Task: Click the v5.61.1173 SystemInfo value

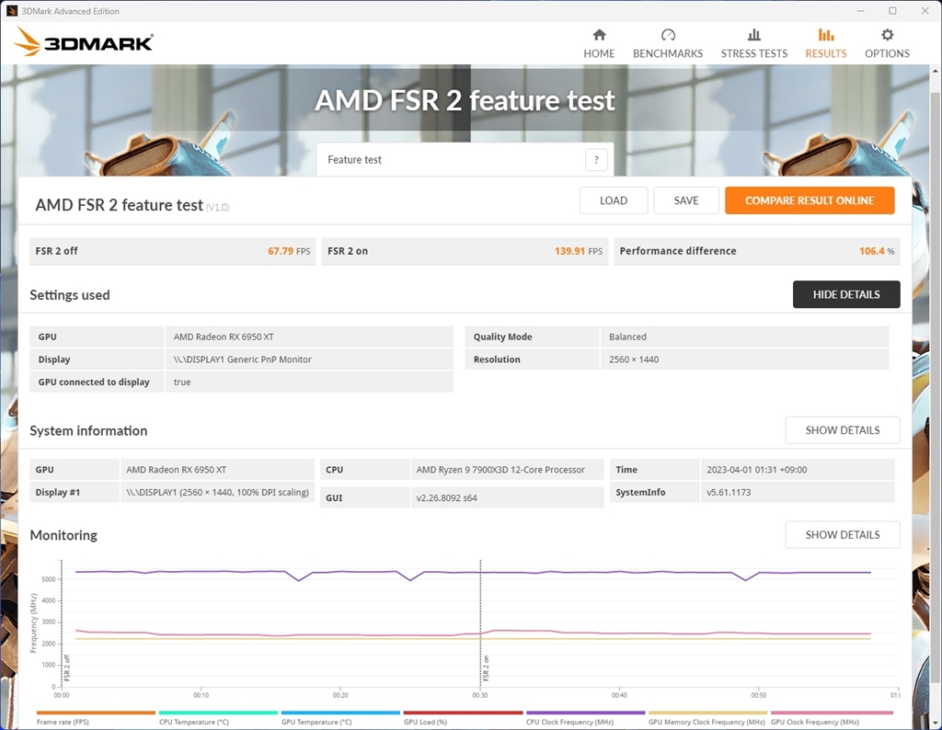Action: coord(729,492)
